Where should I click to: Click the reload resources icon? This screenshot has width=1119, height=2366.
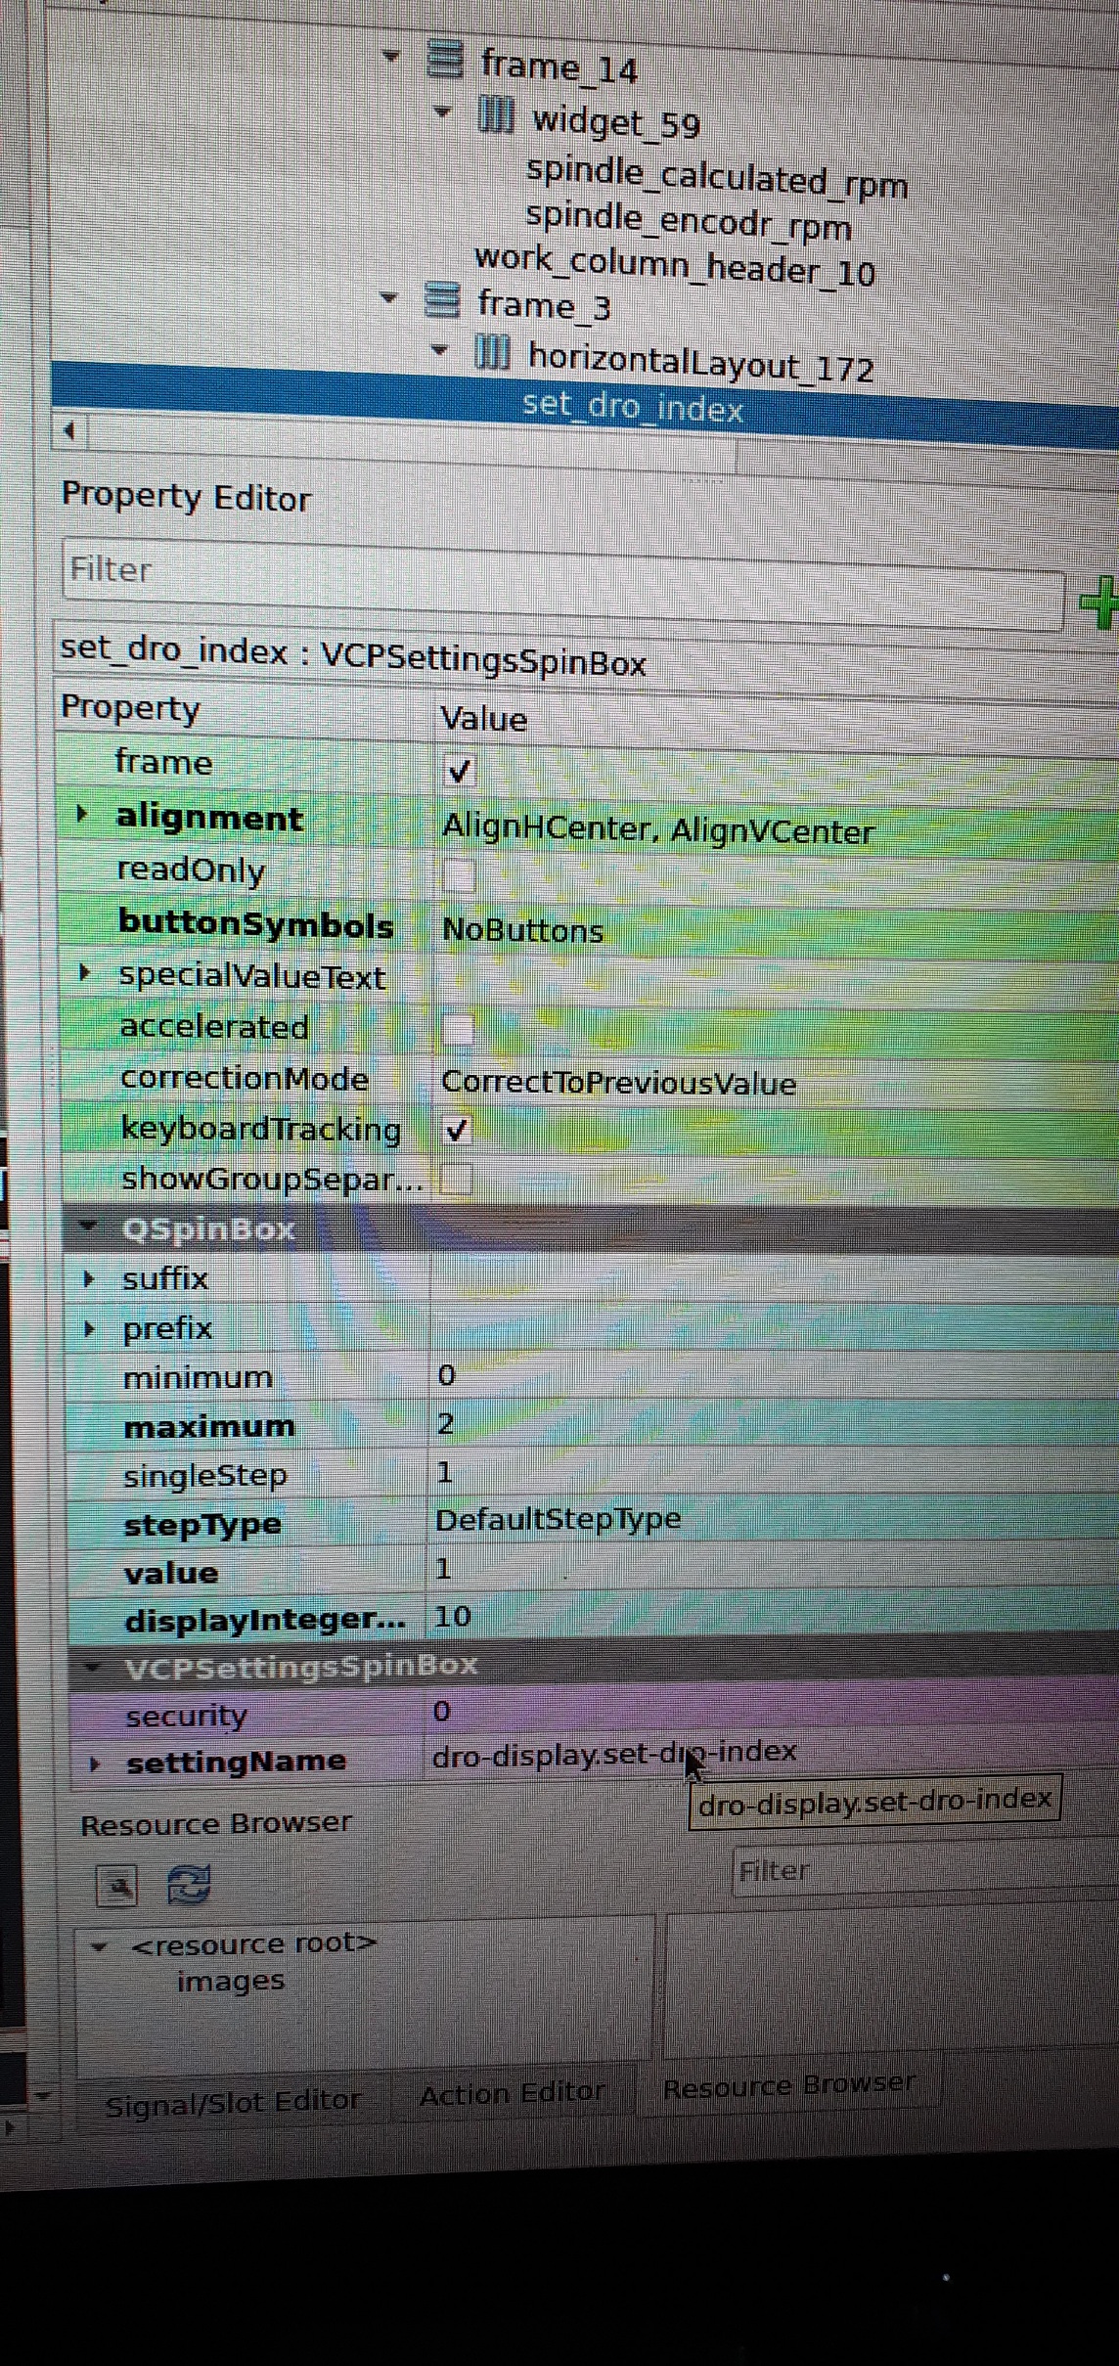coord(189,1884)
